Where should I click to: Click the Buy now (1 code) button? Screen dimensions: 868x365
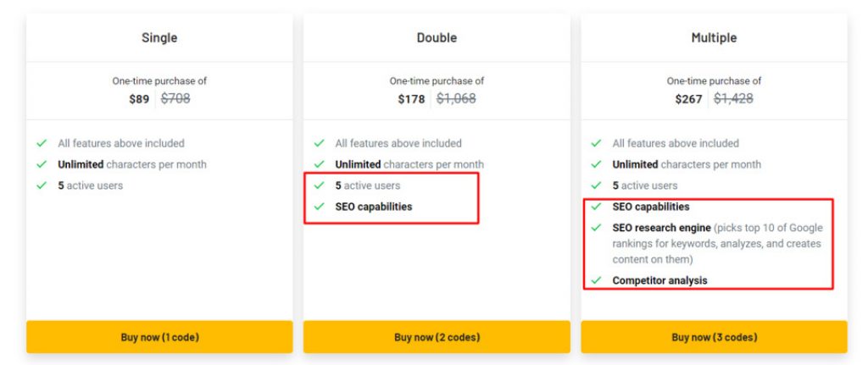pos(159,337)
